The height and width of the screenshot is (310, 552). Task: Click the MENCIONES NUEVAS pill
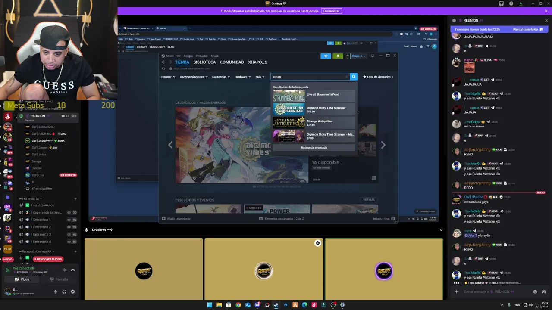(x=48, y=259)
